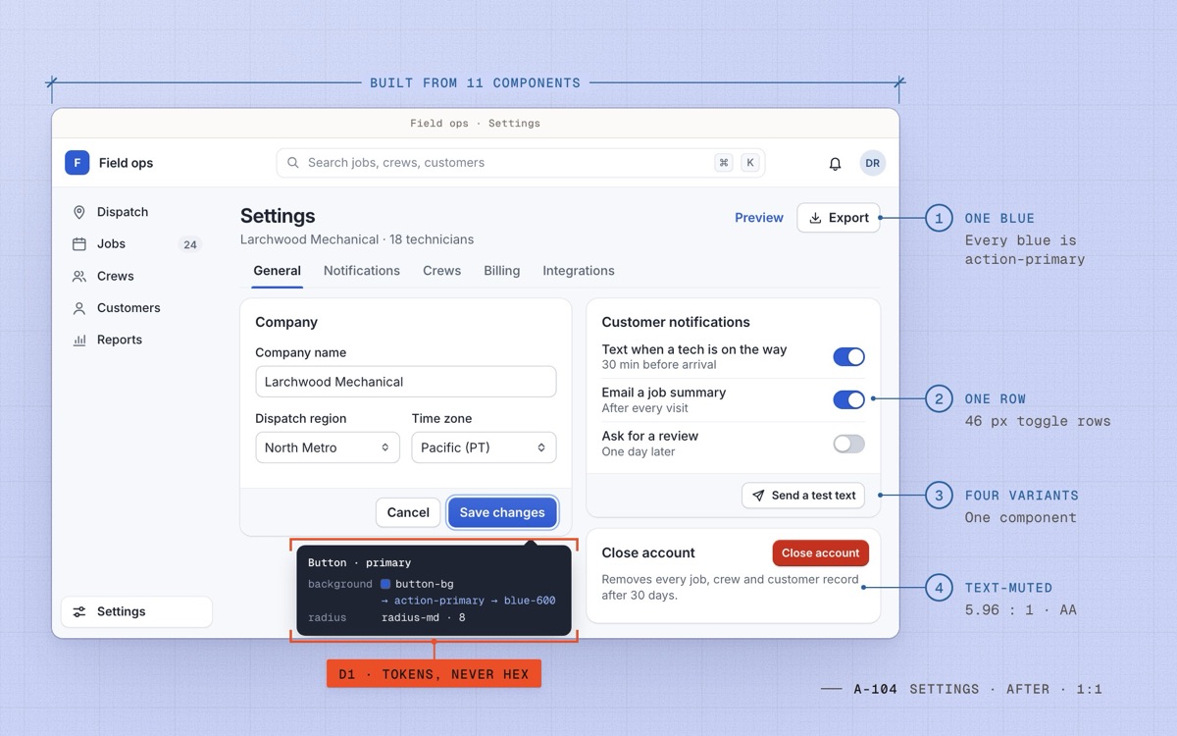Open Dispatch in the sidebar
The image size is (1177, 736).
(x=137, y=212)
